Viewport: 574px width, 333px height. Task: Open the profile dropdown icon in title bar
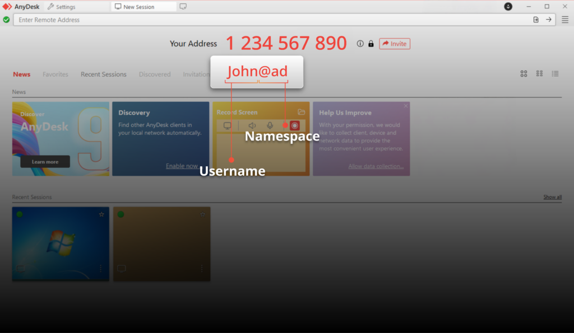pos(508,7)
